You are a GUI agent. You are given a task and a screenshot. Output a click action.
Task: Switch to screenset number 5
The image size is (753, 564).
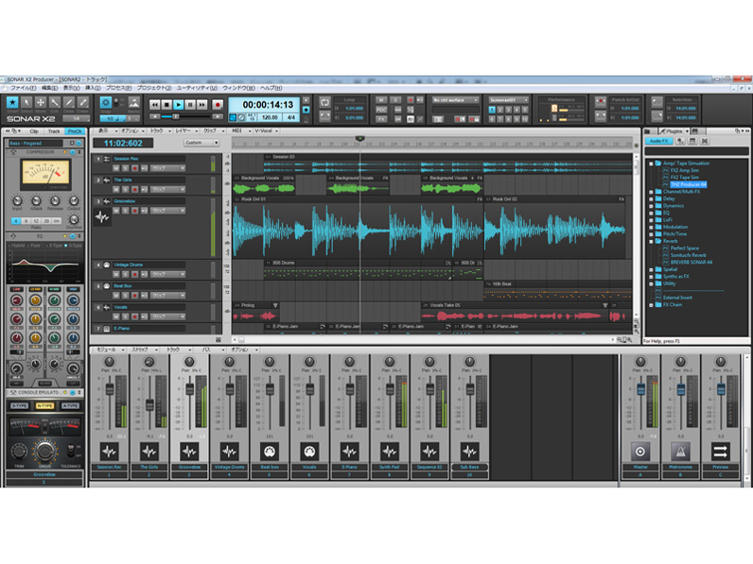point(524,110)
